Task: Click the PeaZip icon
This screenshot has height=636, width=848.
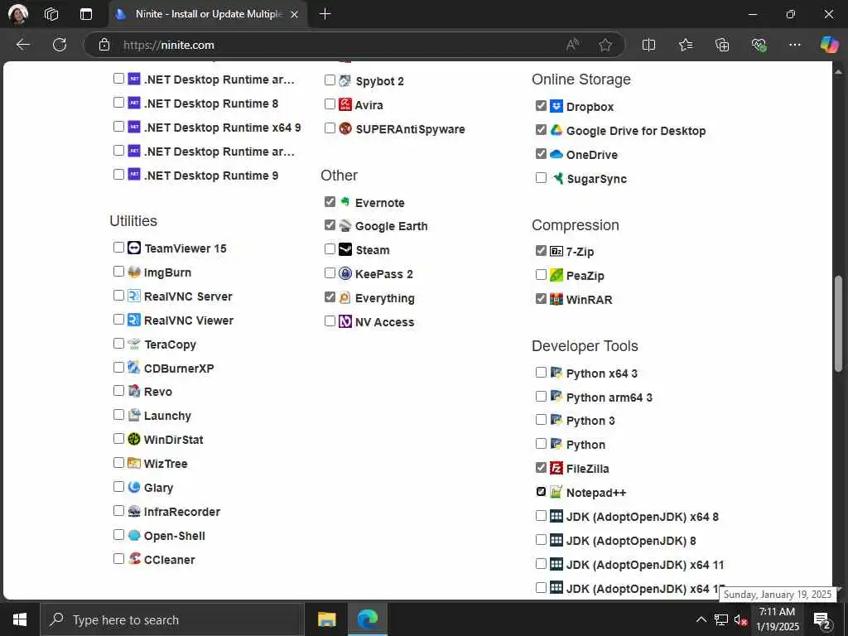Action: [x=556, y=275]
